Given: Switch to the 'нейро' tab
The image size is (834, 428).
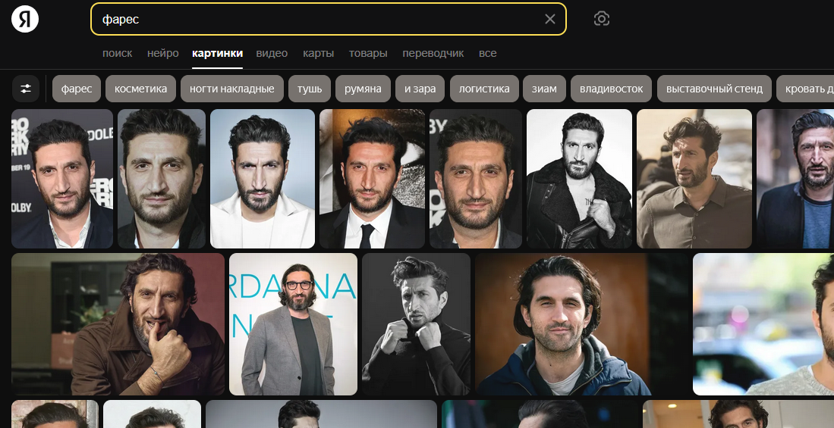Looking at the screenshot, I should point(162,53).
